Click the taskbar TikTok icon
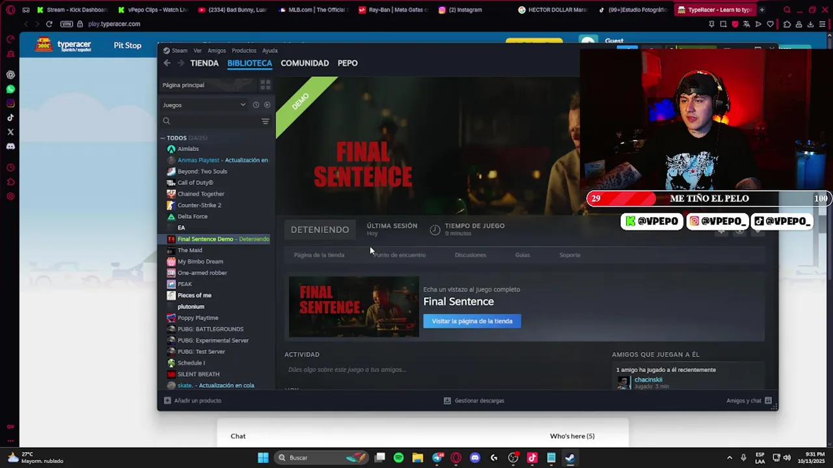833x468 pixels. [532, 458]
